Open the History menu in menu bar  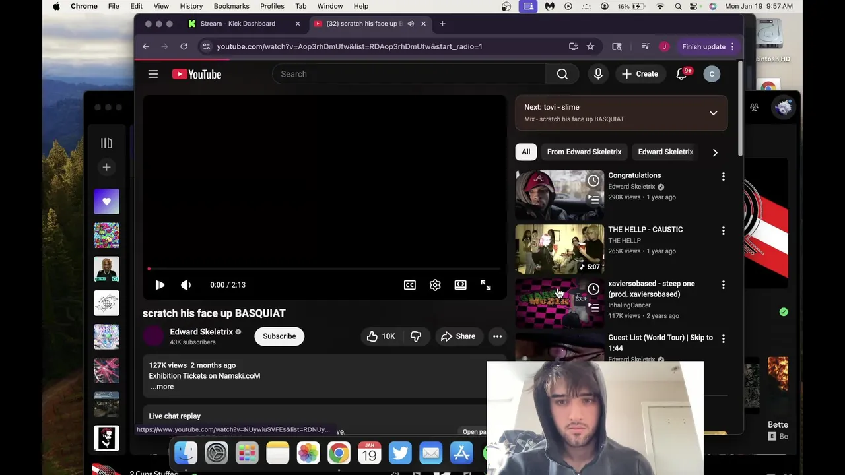point(191,6)
